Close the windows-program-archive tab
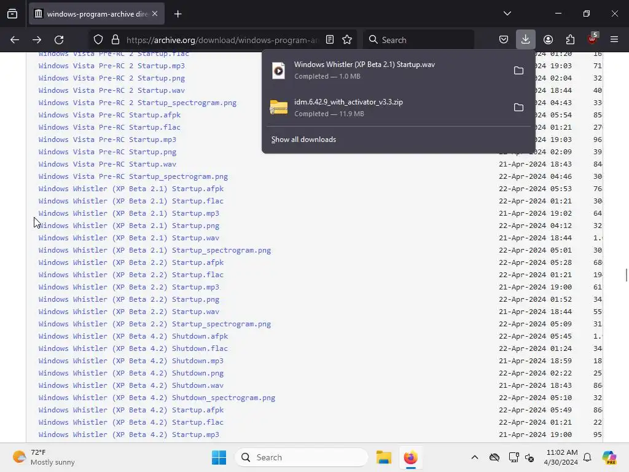 [155, 14]
